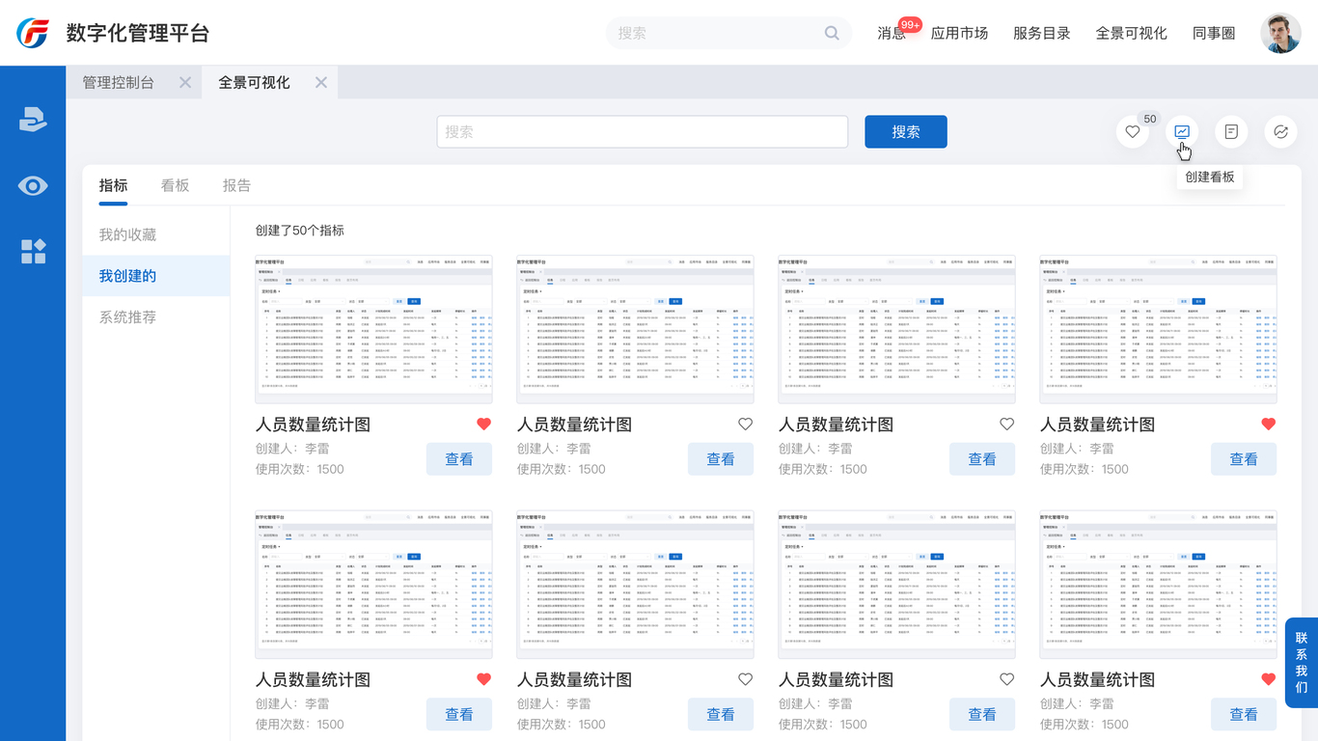
Task: Click the page search field beside the 搜索 button
Action: [643, 132]
